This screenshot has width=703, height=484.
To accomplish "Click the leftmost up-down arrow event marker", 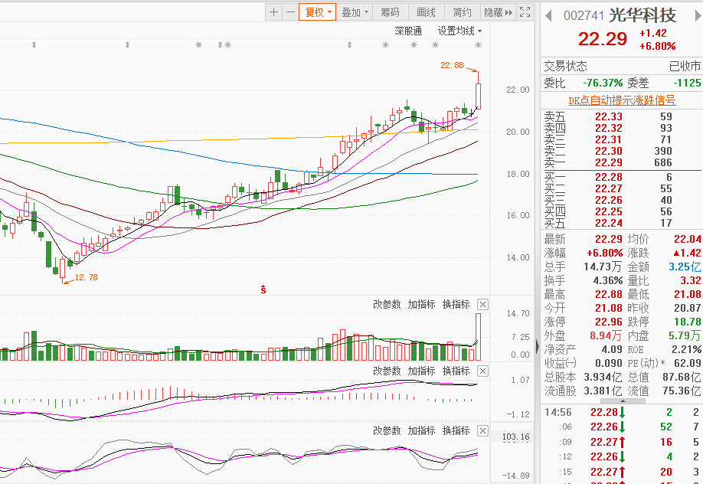I will coord(34,45).
